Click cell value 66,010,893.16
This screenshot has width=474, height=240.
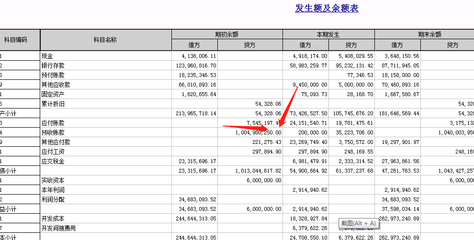197,85
